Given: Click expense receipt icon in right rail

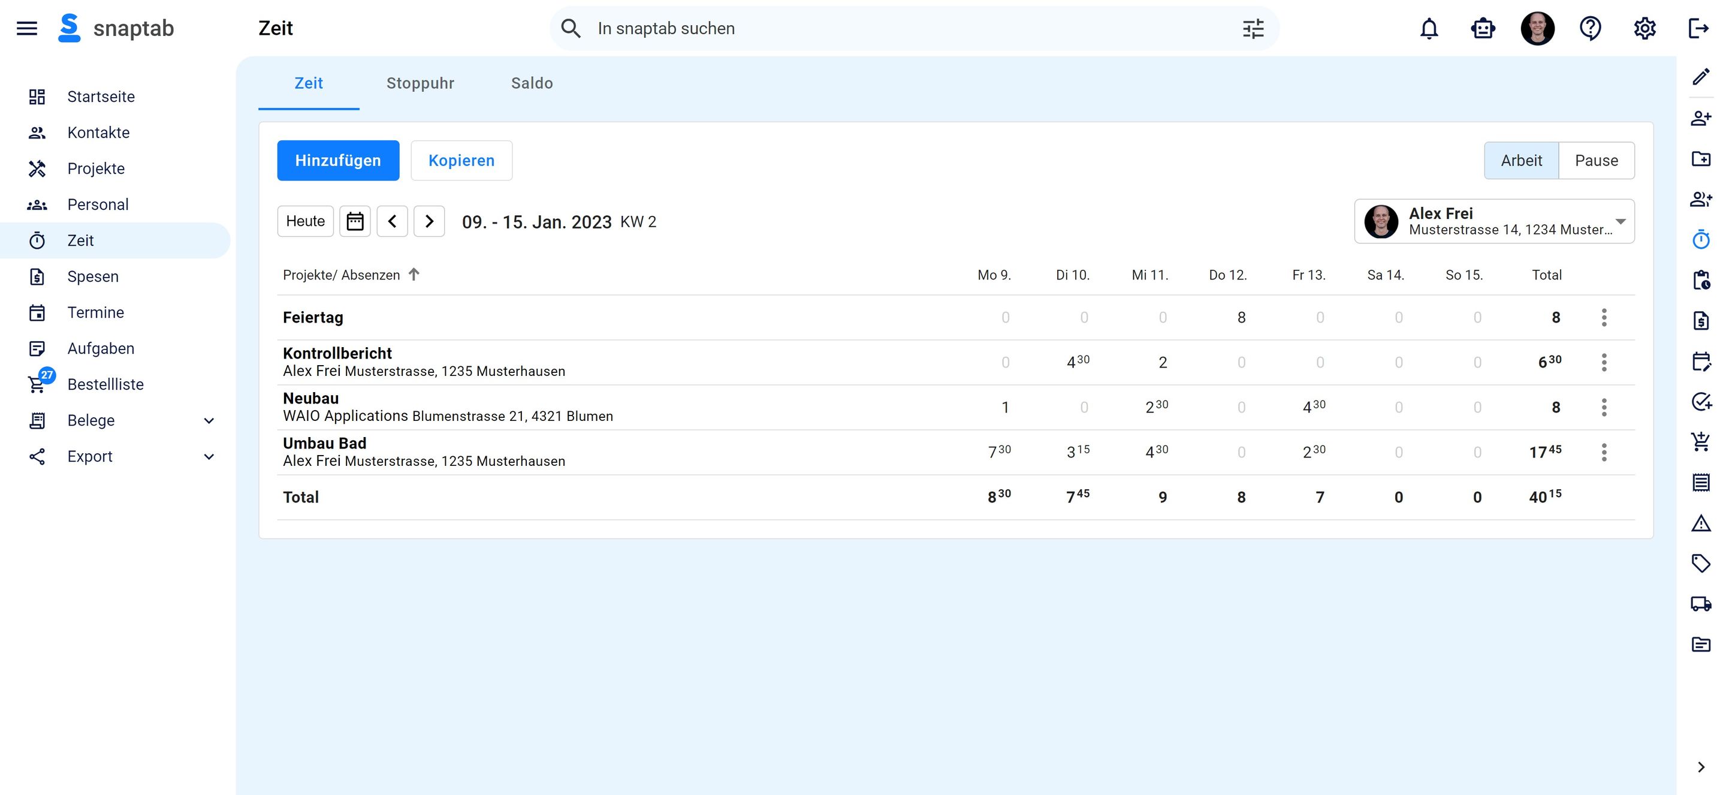Looking at the screenshot, I should click(1701, 320).
